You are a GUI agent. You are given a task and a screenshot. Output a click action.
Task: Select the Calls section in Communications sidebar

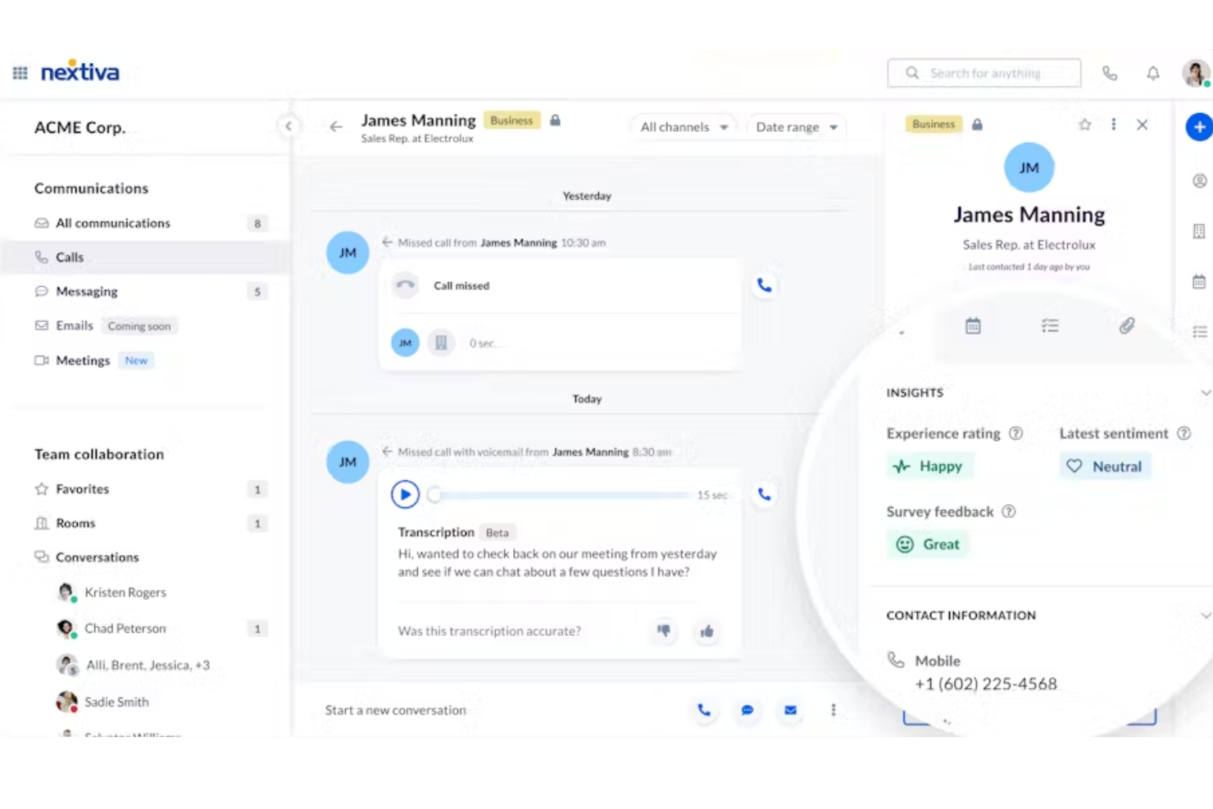click(70, 257)
